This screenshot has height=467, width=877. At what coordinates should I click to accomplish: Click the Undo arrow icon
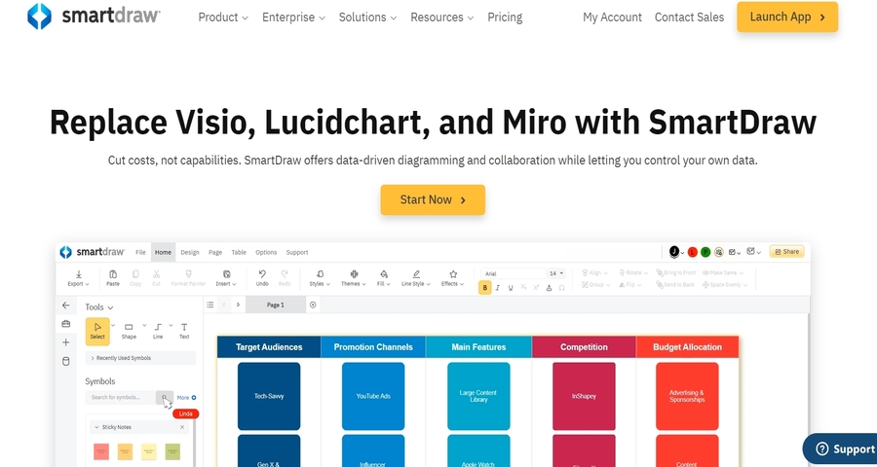pyautogui.click(x=262, y=277)
